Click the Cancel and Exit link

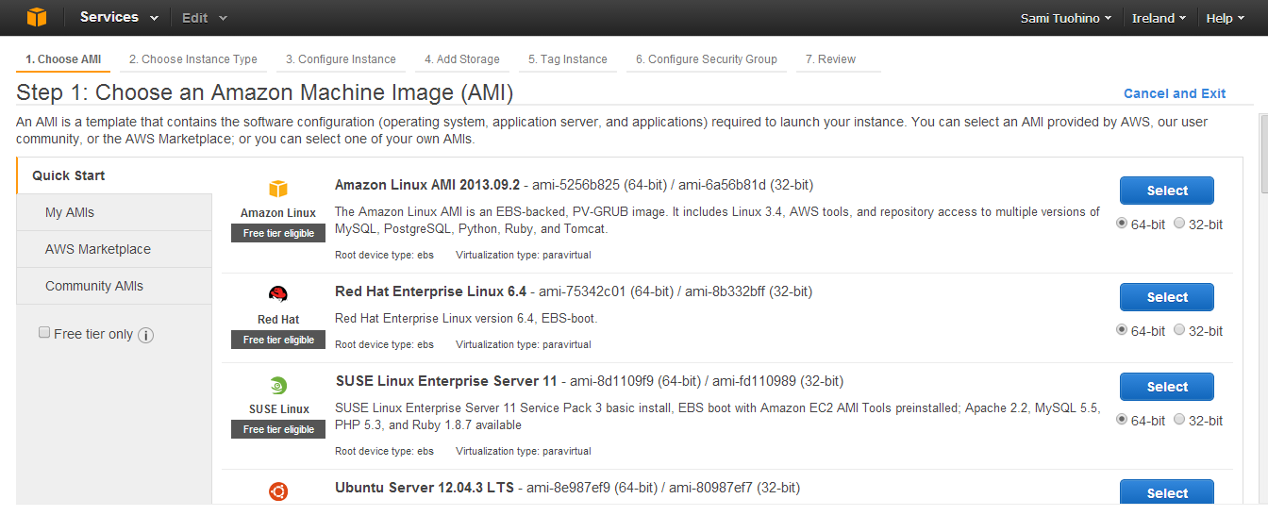coord(1175,93)
